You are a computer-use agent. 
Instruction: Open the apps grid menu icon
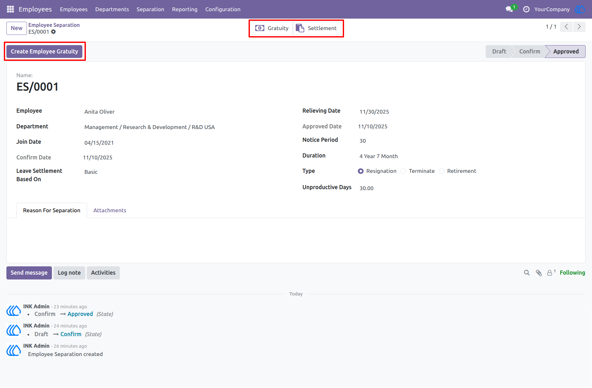click(x=10, y=9)
